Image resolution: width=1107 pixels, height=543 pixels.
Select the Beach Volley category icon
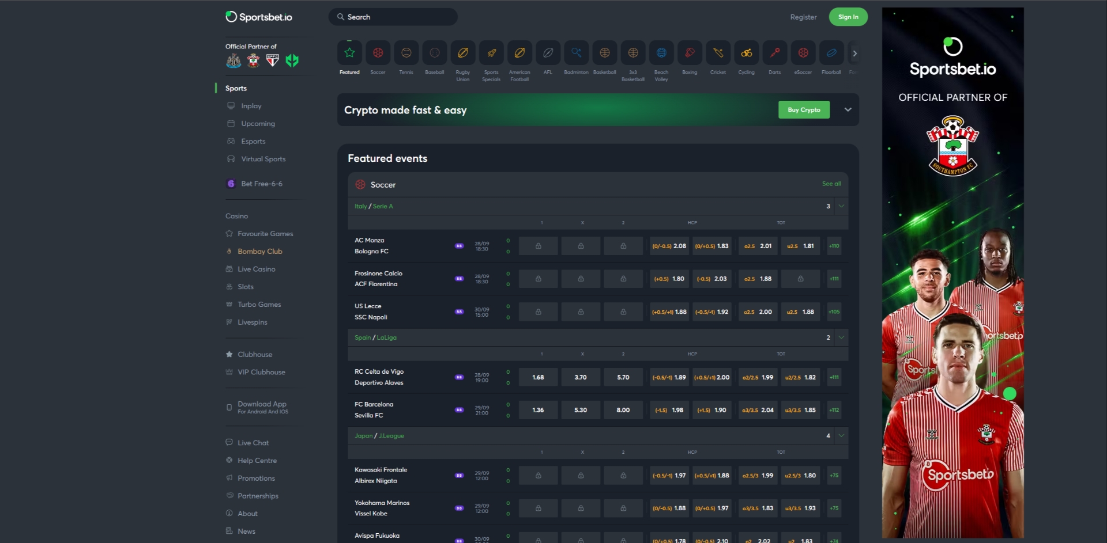(661, 53)
